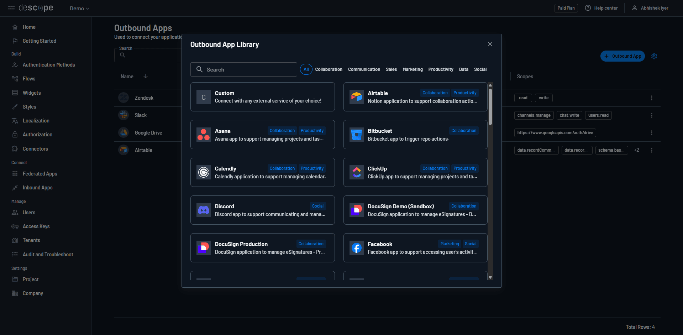The width and height of the screenshot is (683, 335).
Task: Select the Bitbucket app icon
Action: coord(356,135)
